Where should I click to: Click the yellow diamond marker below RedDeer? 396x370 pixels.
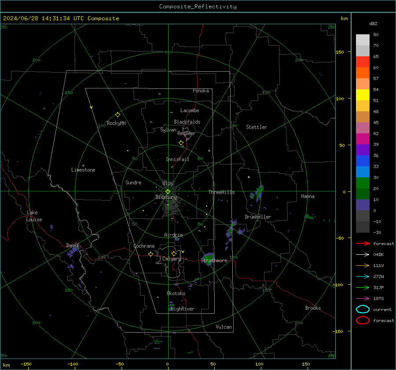pyautogui.click(x=181, y=143)
